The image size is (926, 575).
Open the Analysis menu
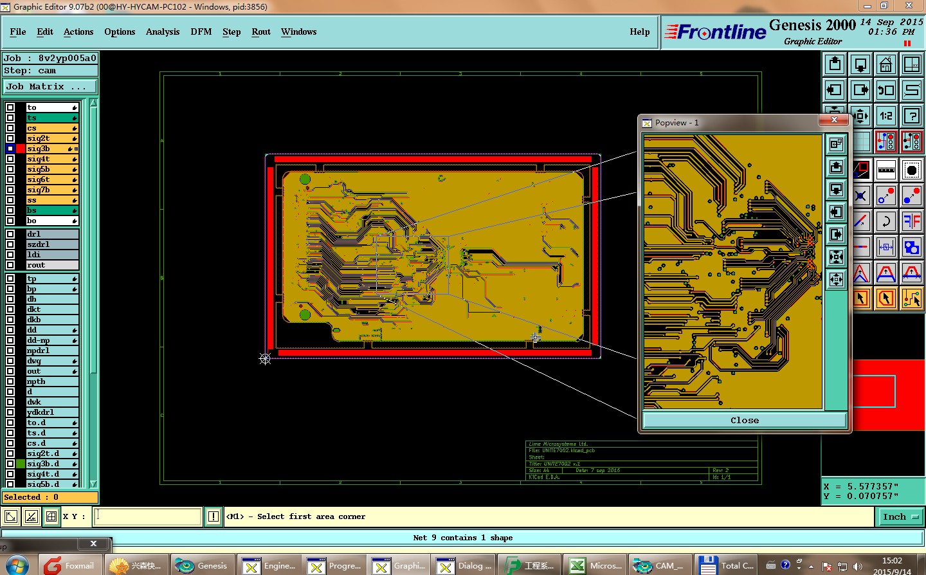coord(163,32)
